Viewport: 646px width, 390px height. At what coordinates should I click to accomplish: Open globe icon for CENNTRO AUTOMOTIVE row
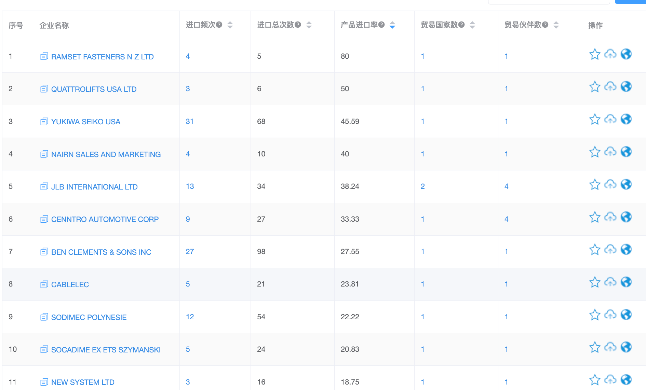[626, 217]
